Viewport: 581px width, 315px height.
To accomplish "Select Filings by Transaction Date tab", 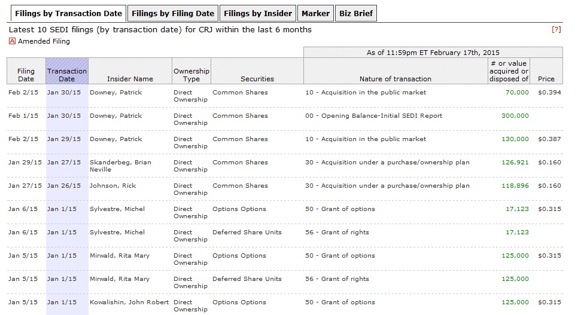I will click(x=68, y=14).
